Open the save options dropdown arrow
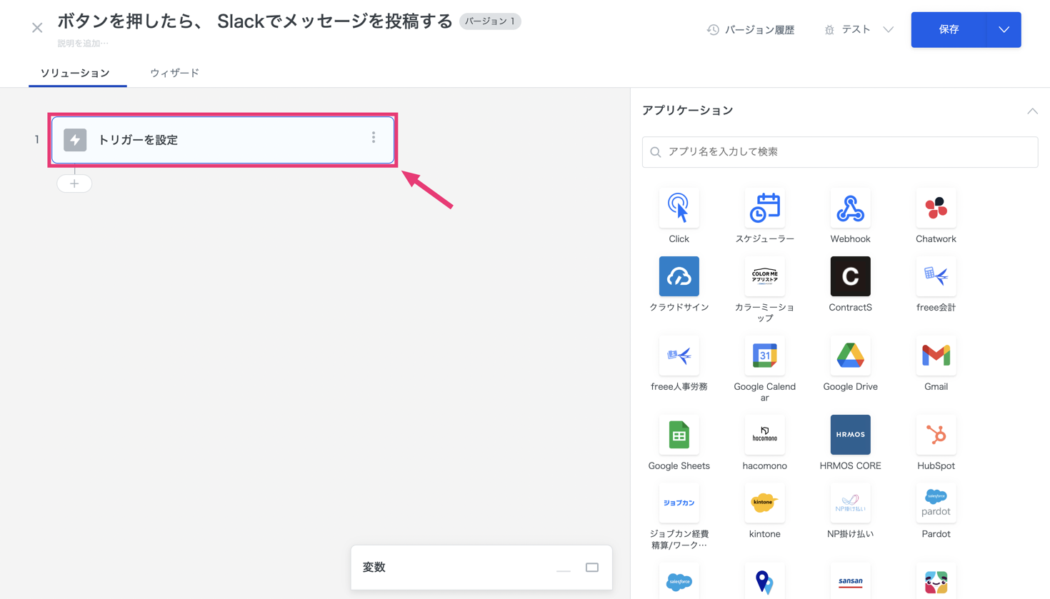1050x599 pixels. click(1004, 30)
